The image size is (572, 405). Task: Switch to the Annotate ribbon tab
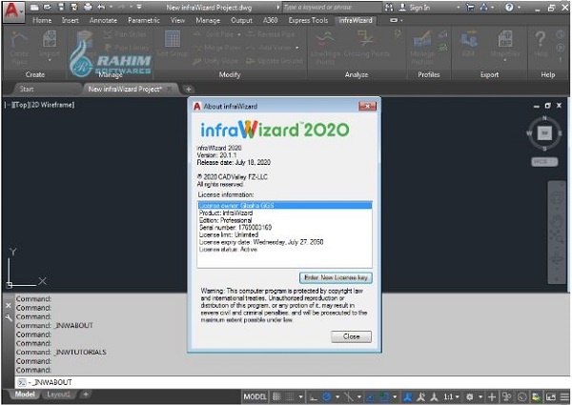[103, 20]
